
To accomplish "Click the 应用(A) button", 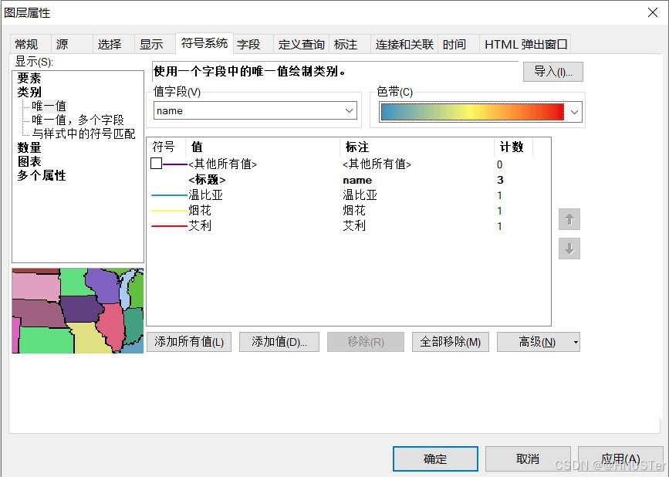I will point(620,459).
